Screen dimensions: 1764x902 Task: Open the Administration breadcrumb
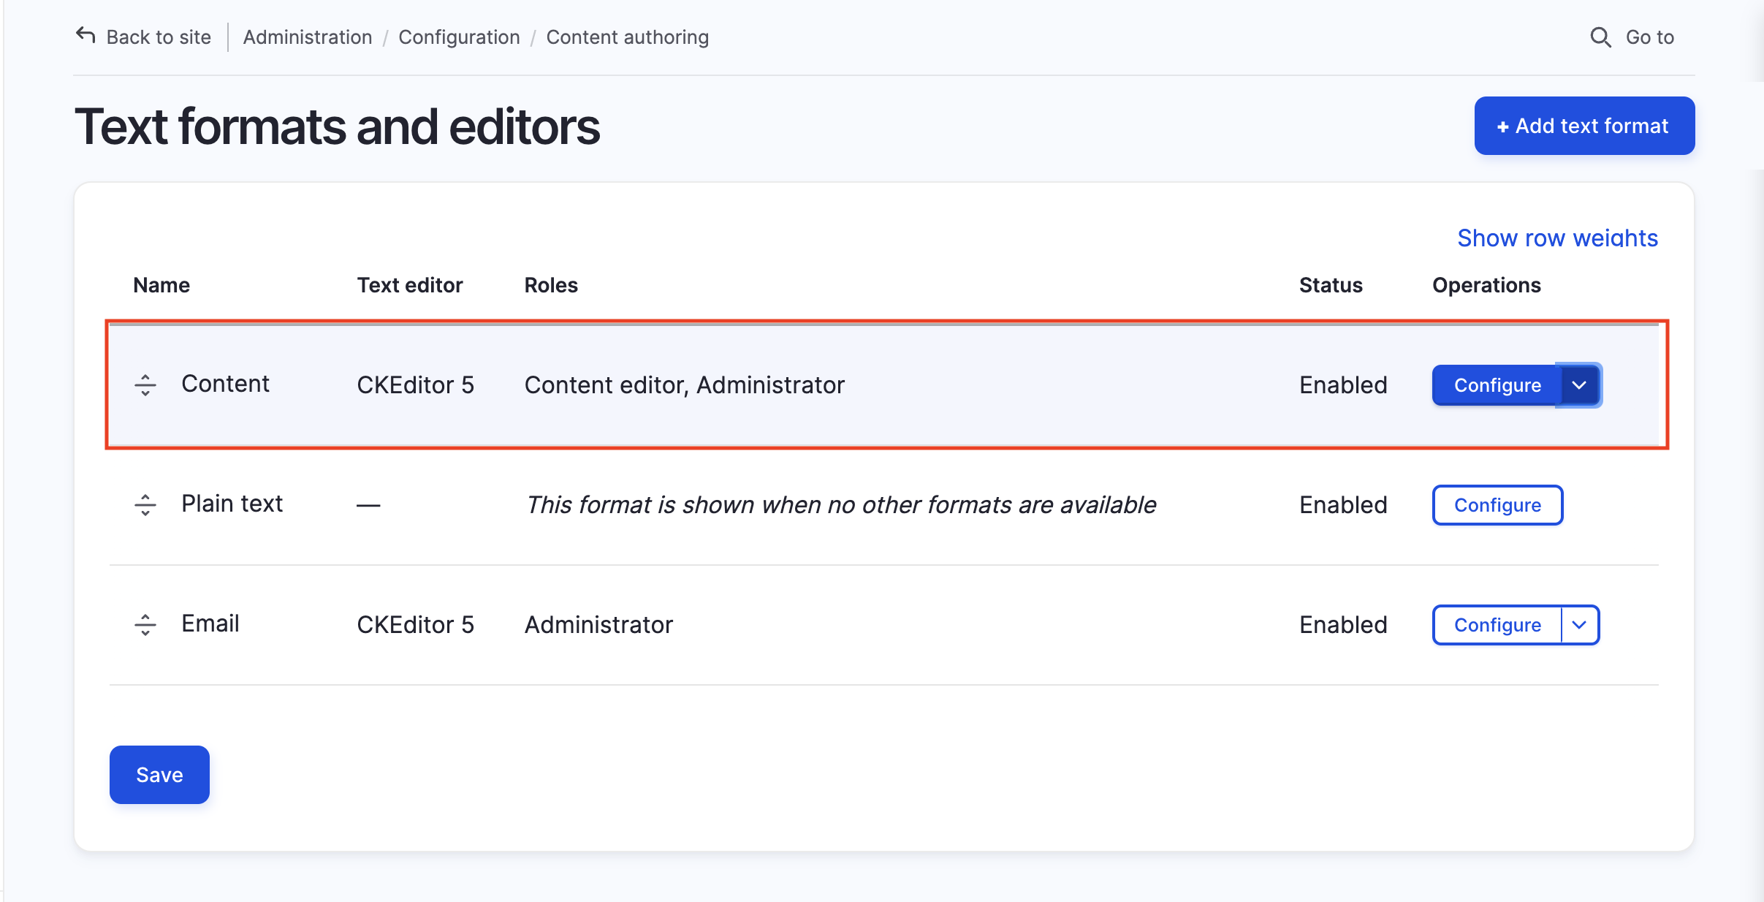point(307,37)
